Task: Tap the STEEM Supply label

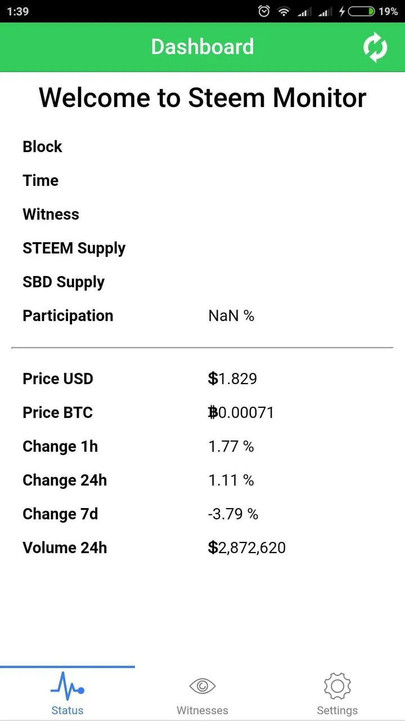Action: (x=74, y=248)
